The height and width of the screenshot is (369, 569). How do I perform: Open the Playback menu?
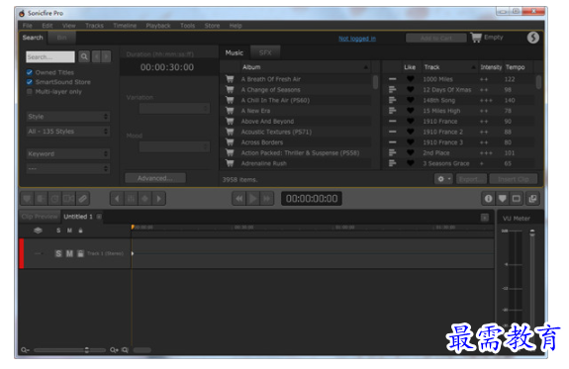158,26
